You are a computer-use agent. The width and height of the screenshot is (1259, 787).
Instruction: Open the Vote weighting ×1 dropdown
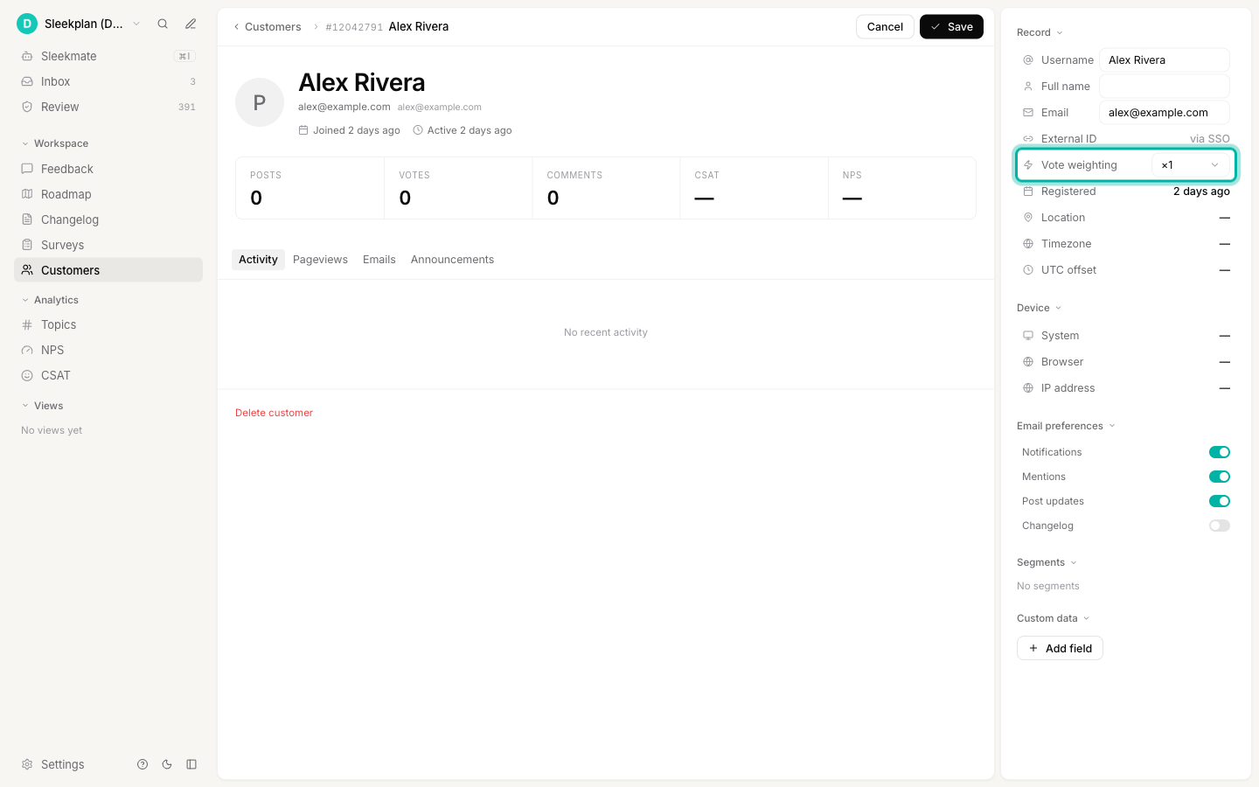point(1191,165)
